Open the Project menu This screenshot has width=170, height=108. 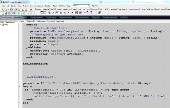point(25,6)
